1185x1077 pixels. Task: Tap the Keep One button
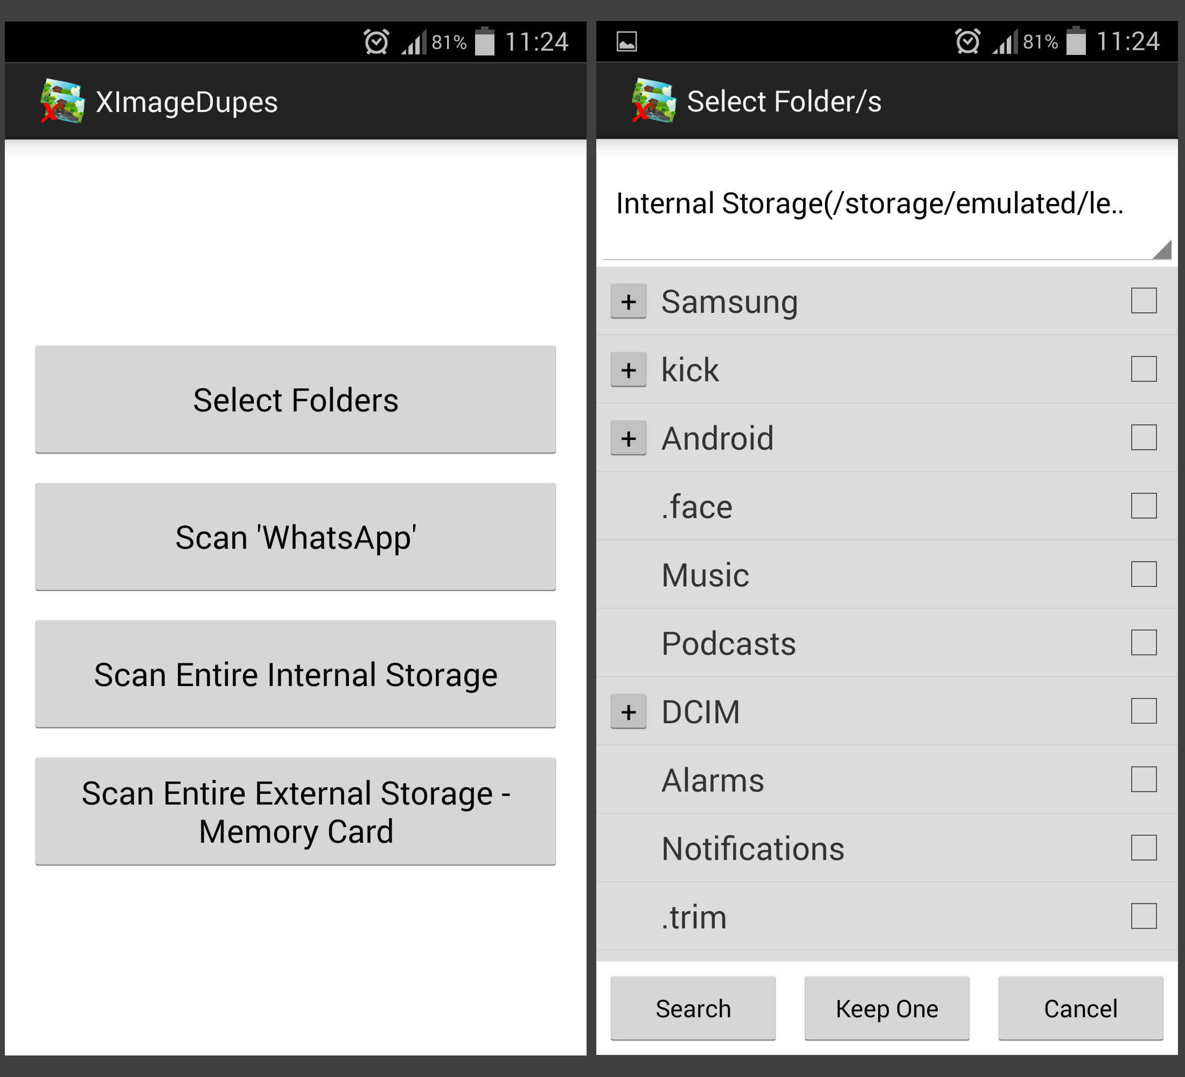(x=887, y=1009)
